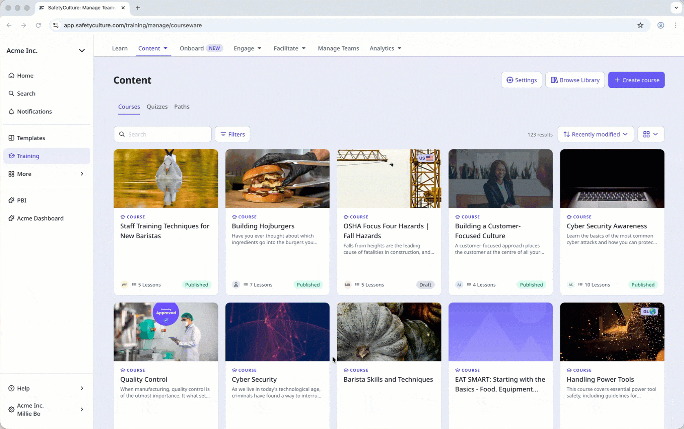Open the Handling Power Tools course title
This screenshot has width=684, height=429.
(600, 379)
